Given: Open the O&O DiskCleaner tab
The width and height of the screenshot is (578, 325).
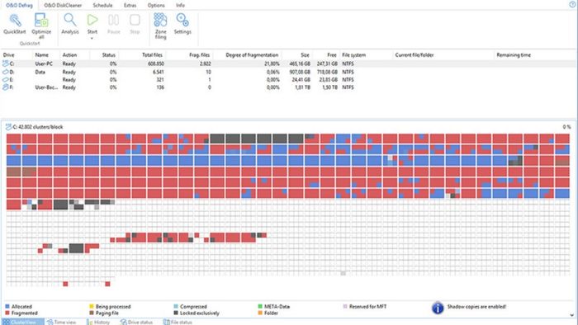Looking at the screenshot, I should tap(63, 5).
